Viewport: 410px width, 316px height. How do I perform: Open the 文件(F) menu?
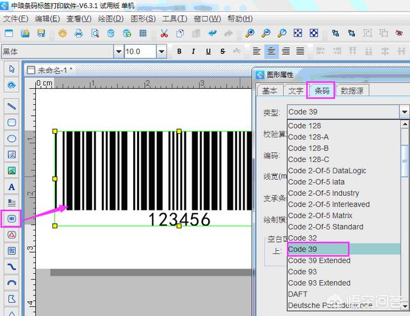15,19
